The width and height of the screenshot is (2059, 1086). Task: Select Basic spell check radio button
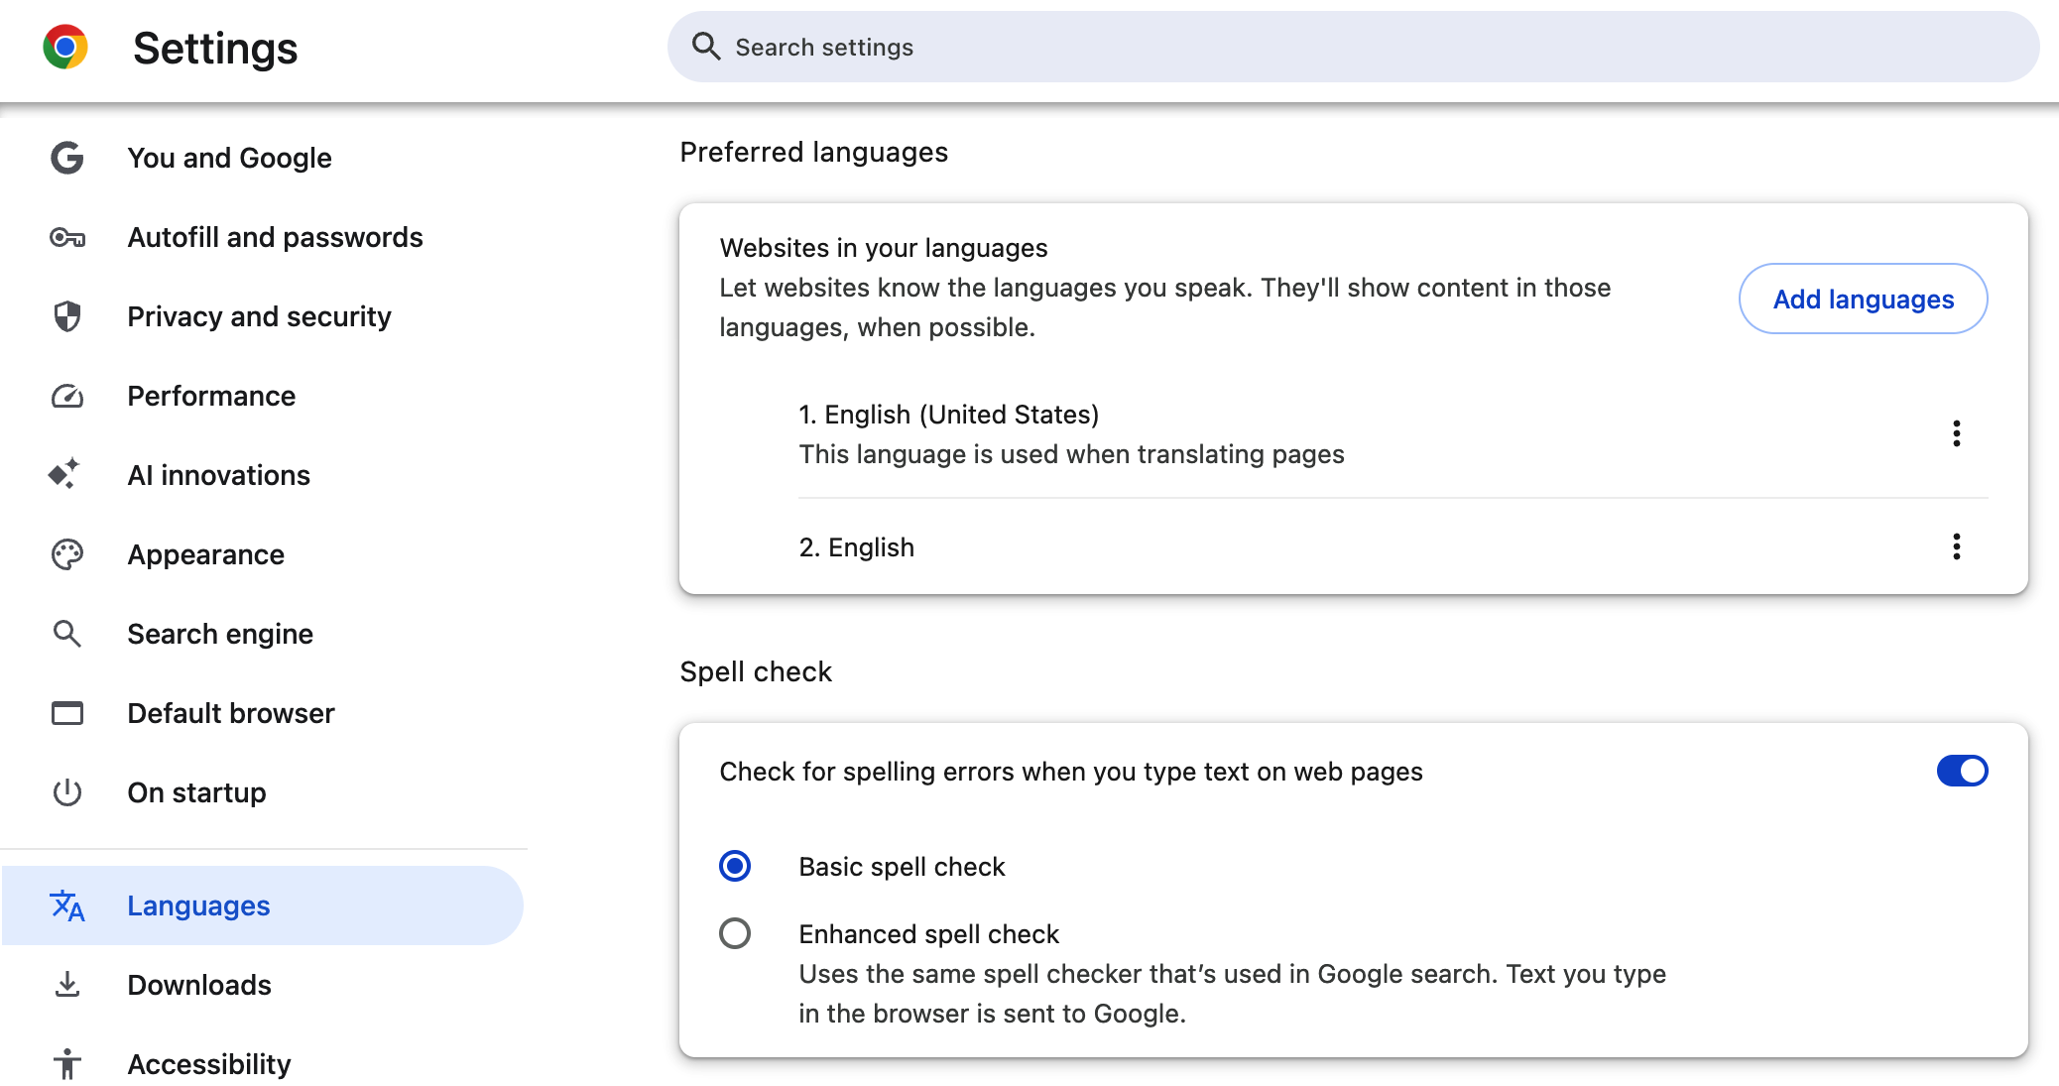pos(735,866)
